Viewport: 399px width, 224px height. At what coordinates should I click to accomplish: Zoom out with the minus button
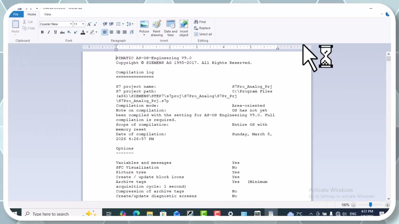(x=353, y=205)
